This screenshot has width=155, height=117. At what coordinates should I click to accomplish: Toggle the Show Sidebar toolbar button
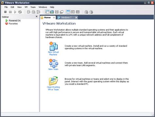click(47, 12)
